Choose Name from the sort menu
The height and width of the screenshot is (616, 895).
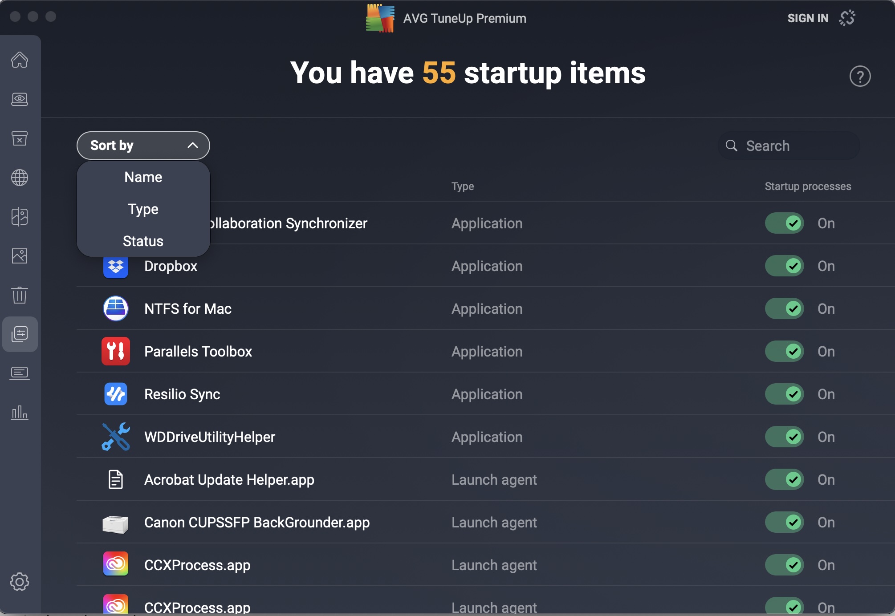(142, 177)
